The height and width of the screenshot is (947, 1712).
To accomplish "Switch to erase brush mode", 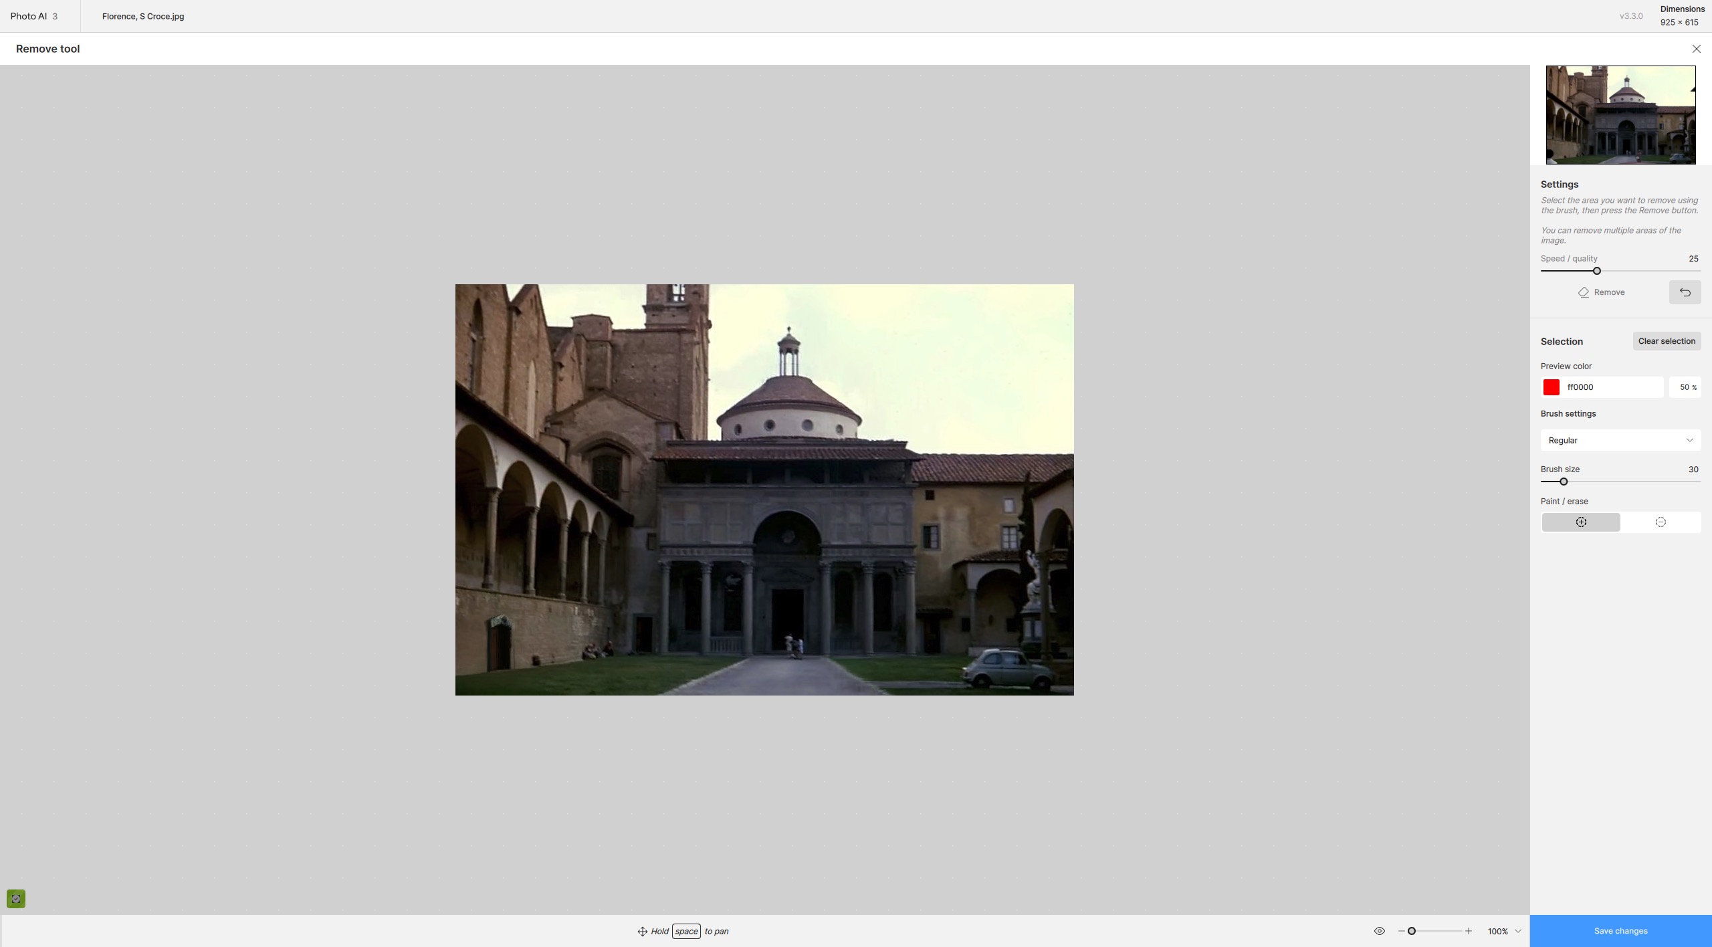I will coord(1660,522).
